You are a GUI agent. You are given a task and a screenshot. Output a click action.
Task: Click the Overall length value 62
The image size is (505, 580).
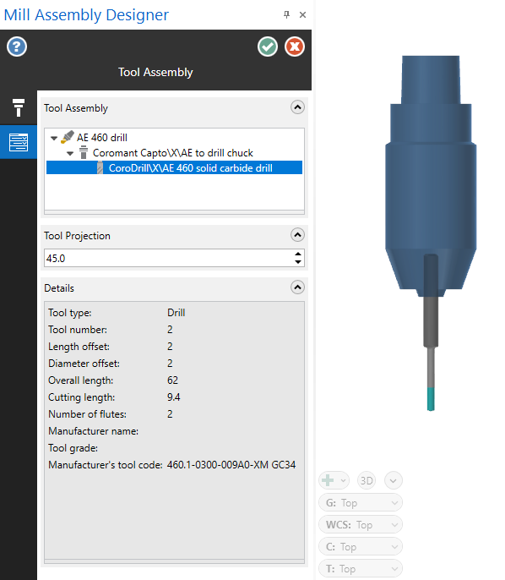[x=172, y=380]
